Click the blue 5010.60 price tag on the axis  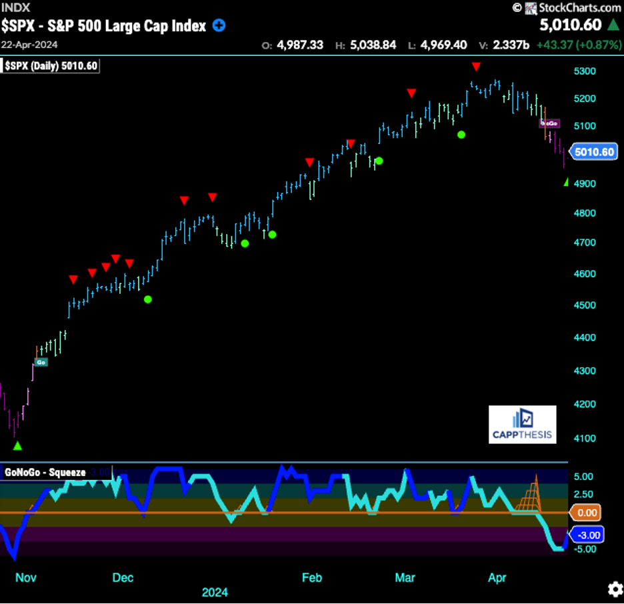coord(593,151)
